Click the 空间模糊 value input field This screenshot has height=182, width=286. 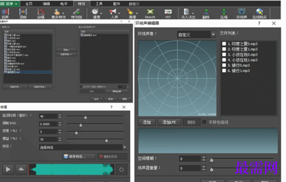point(190,159)
